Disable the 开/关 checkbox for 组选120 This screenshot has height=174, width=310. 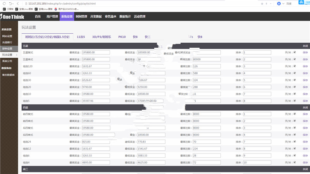tap(294, 66)
